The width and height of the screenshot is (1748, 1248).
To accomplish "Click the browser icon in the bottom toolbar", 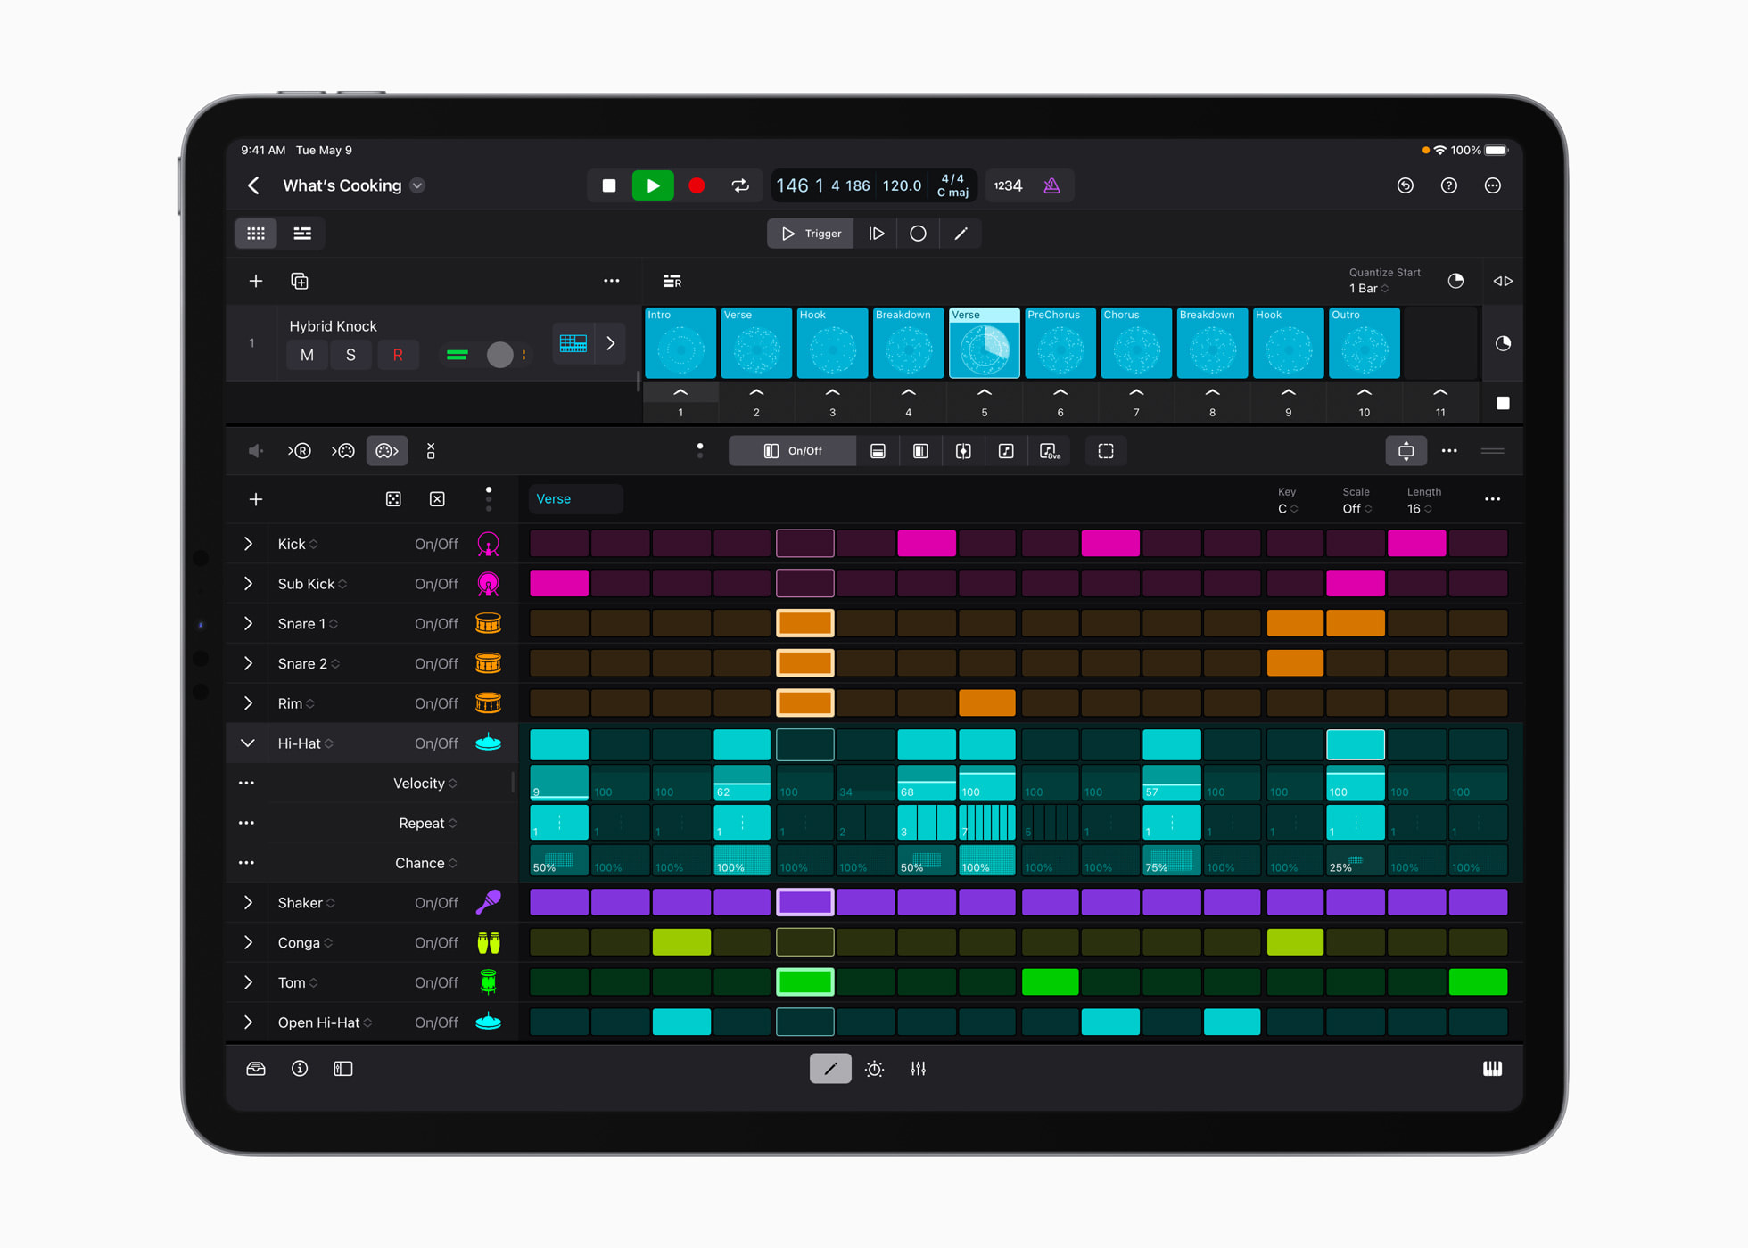I will tap(256, 1068).
